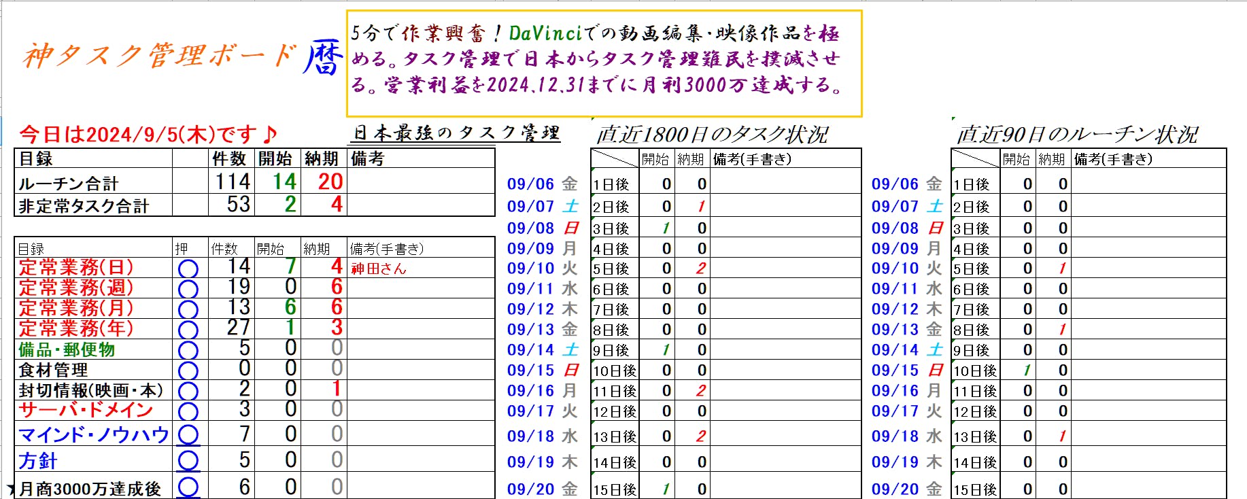Click the circle button for サーバ・ドメイン
1247x499 pixels.
tap(188, 411)
